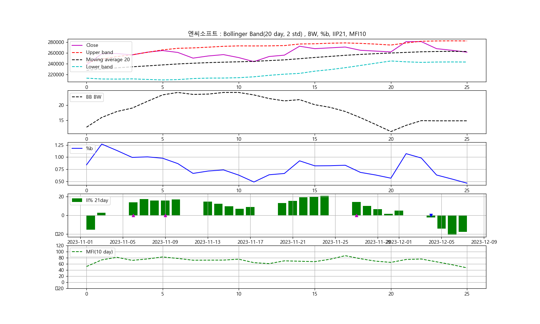Screen dimensions: 540x324
Task: Select the 'BB BW' legend label
Action: pyautogui.click(x=94, y=97)
